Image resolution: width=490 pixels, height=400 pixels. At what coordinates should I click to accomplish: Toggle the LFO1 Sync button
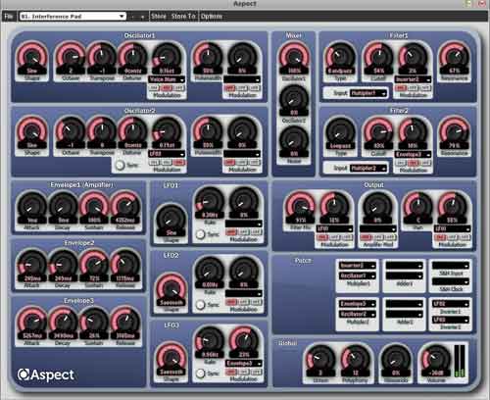click(x=200, y=234)
